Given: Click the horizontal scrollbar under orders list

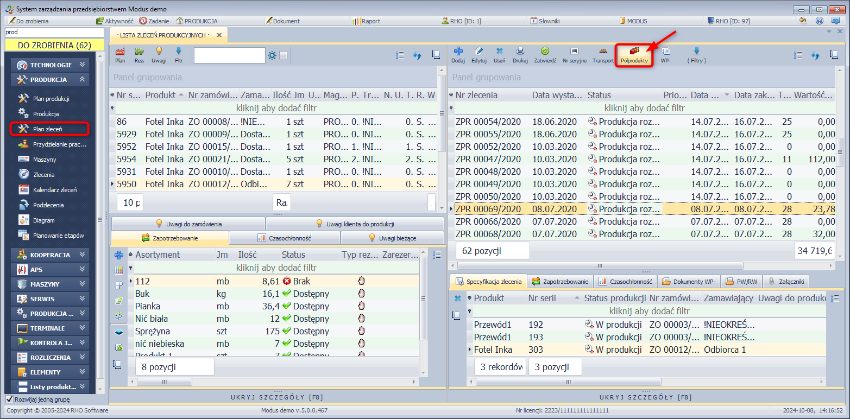Looking at the screenshot, I should click(600, 266).
